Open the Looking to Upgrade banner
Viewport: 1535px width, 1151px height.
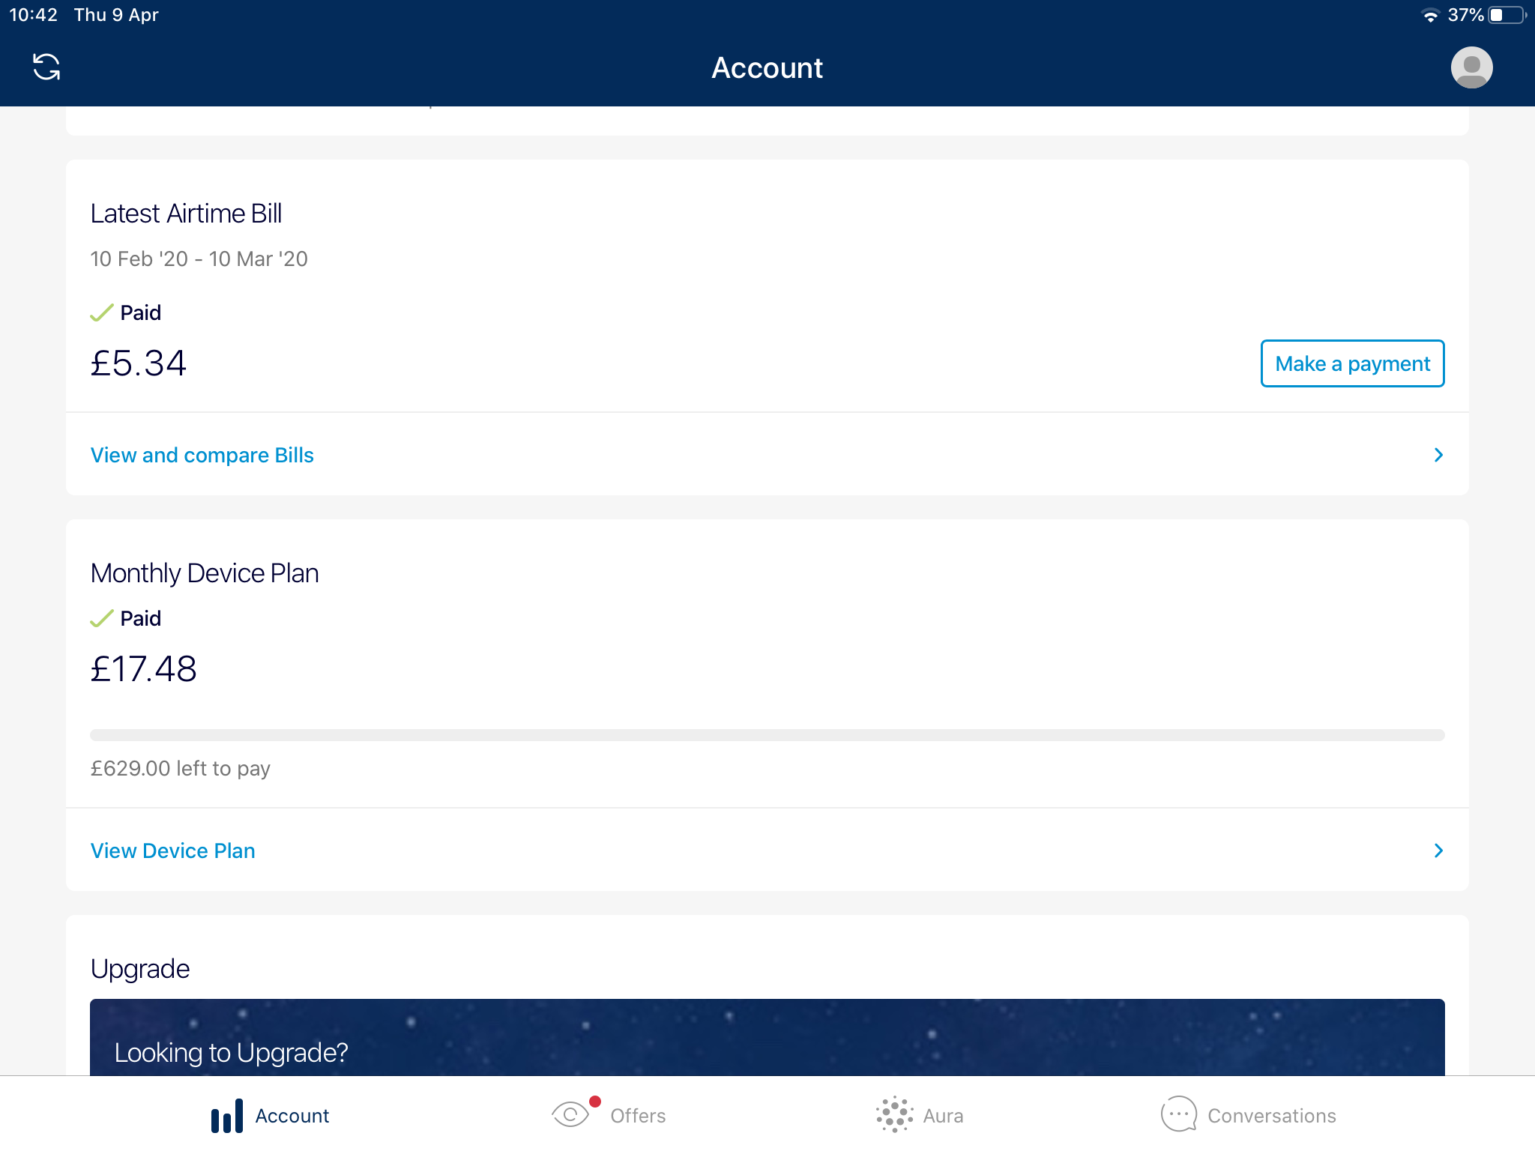click(x=767, y=1037)
